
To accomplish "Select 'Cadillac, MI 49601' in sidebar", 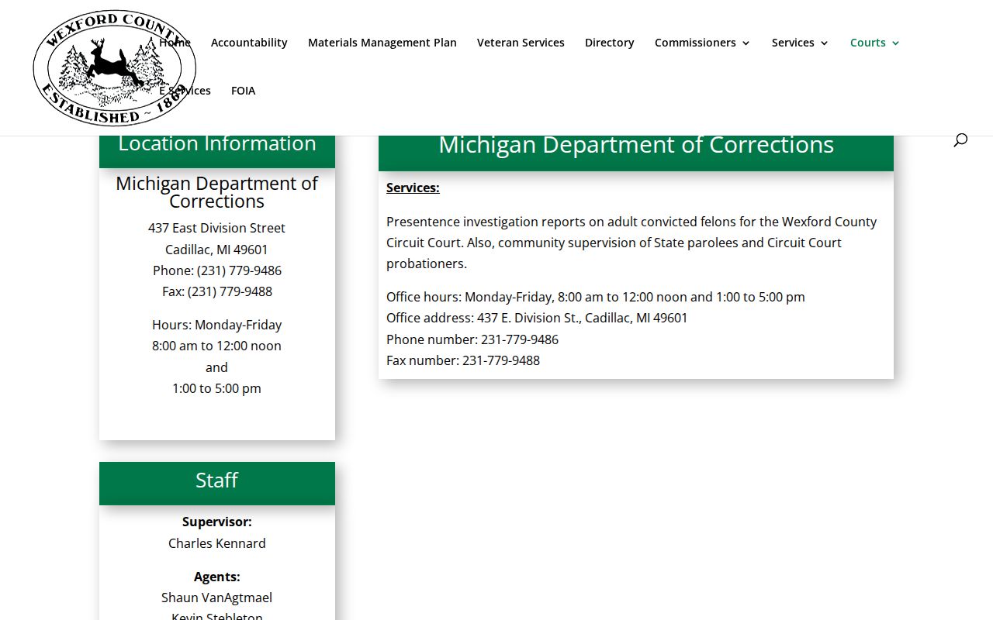I will 217,250.
